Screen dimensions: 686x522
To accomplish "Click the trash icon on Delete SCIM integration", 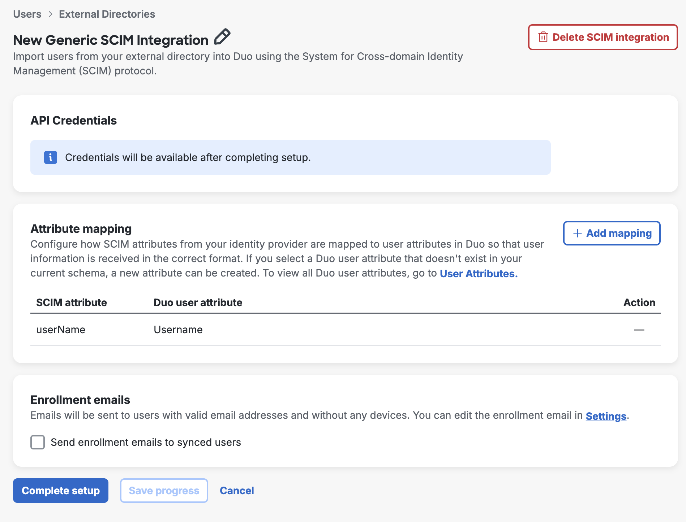I will [544, 37].
